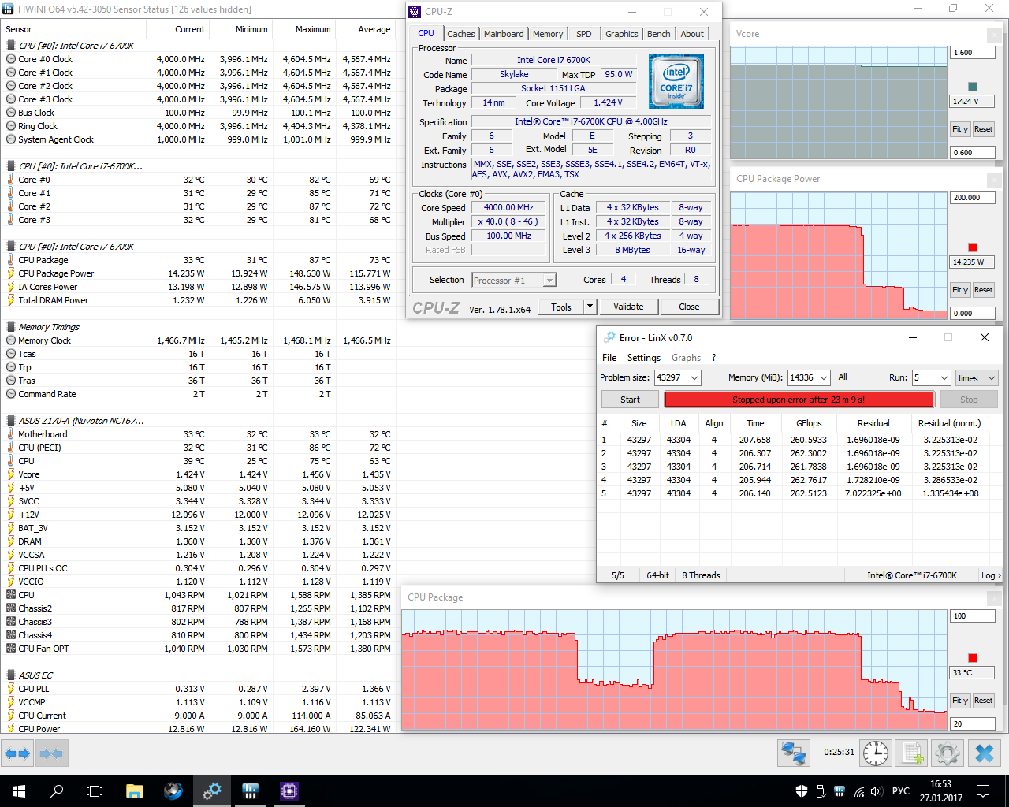Open the Log panel in LinX

991,575
